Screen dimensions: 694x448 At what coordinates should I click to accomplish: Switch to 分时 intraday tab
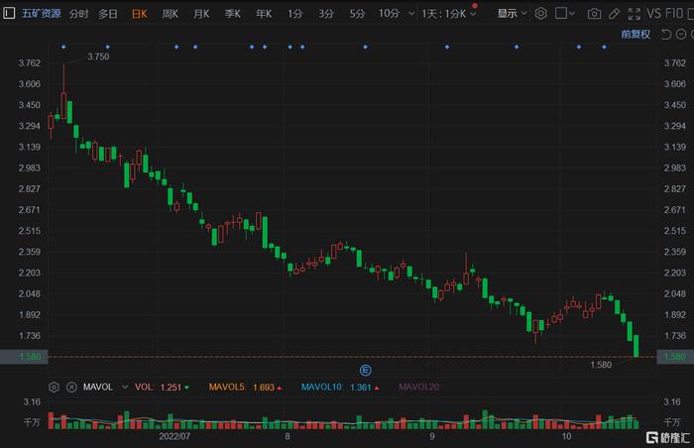coord(77,14)
